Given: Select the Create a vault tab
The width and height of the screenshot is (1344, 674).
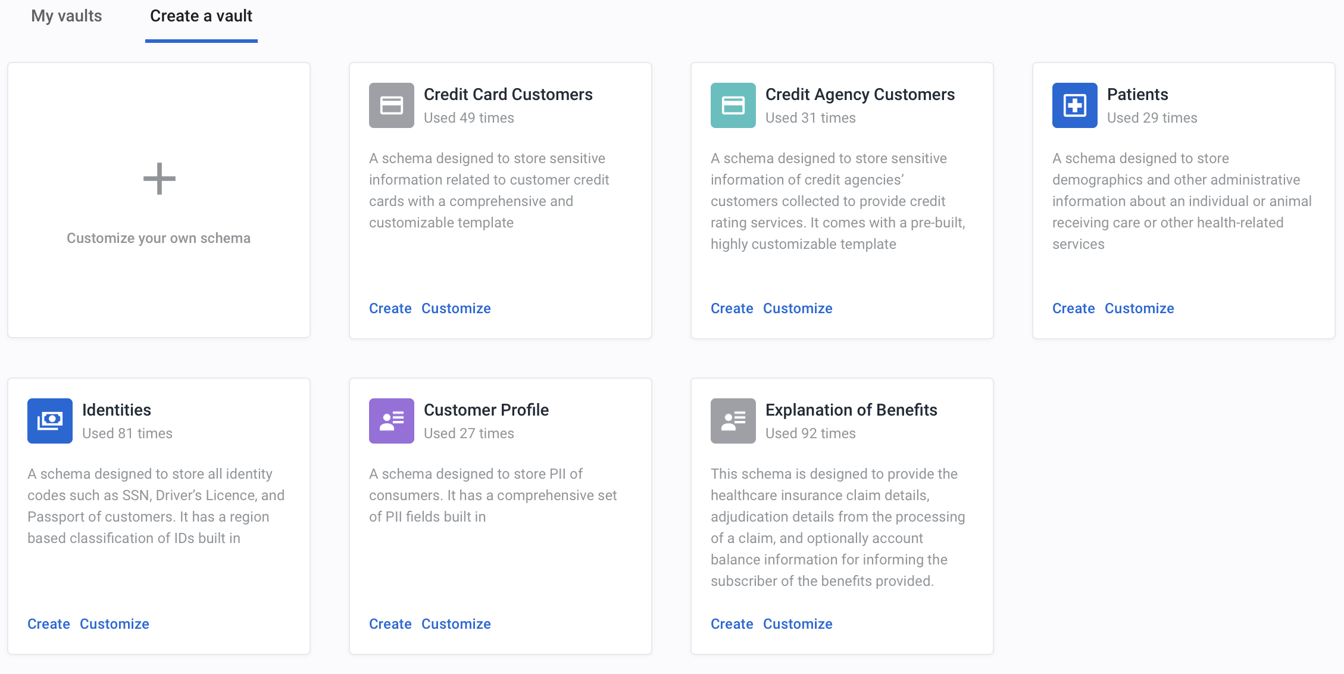Looking at the screenshot, I should click(x=201, y=16).
